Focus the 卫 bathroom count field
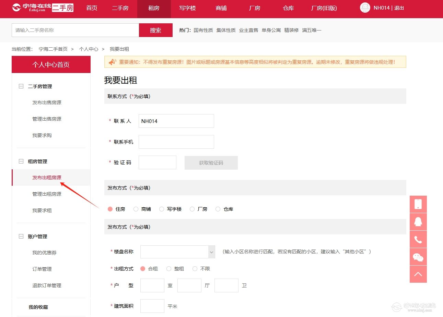 pos(226,285)
